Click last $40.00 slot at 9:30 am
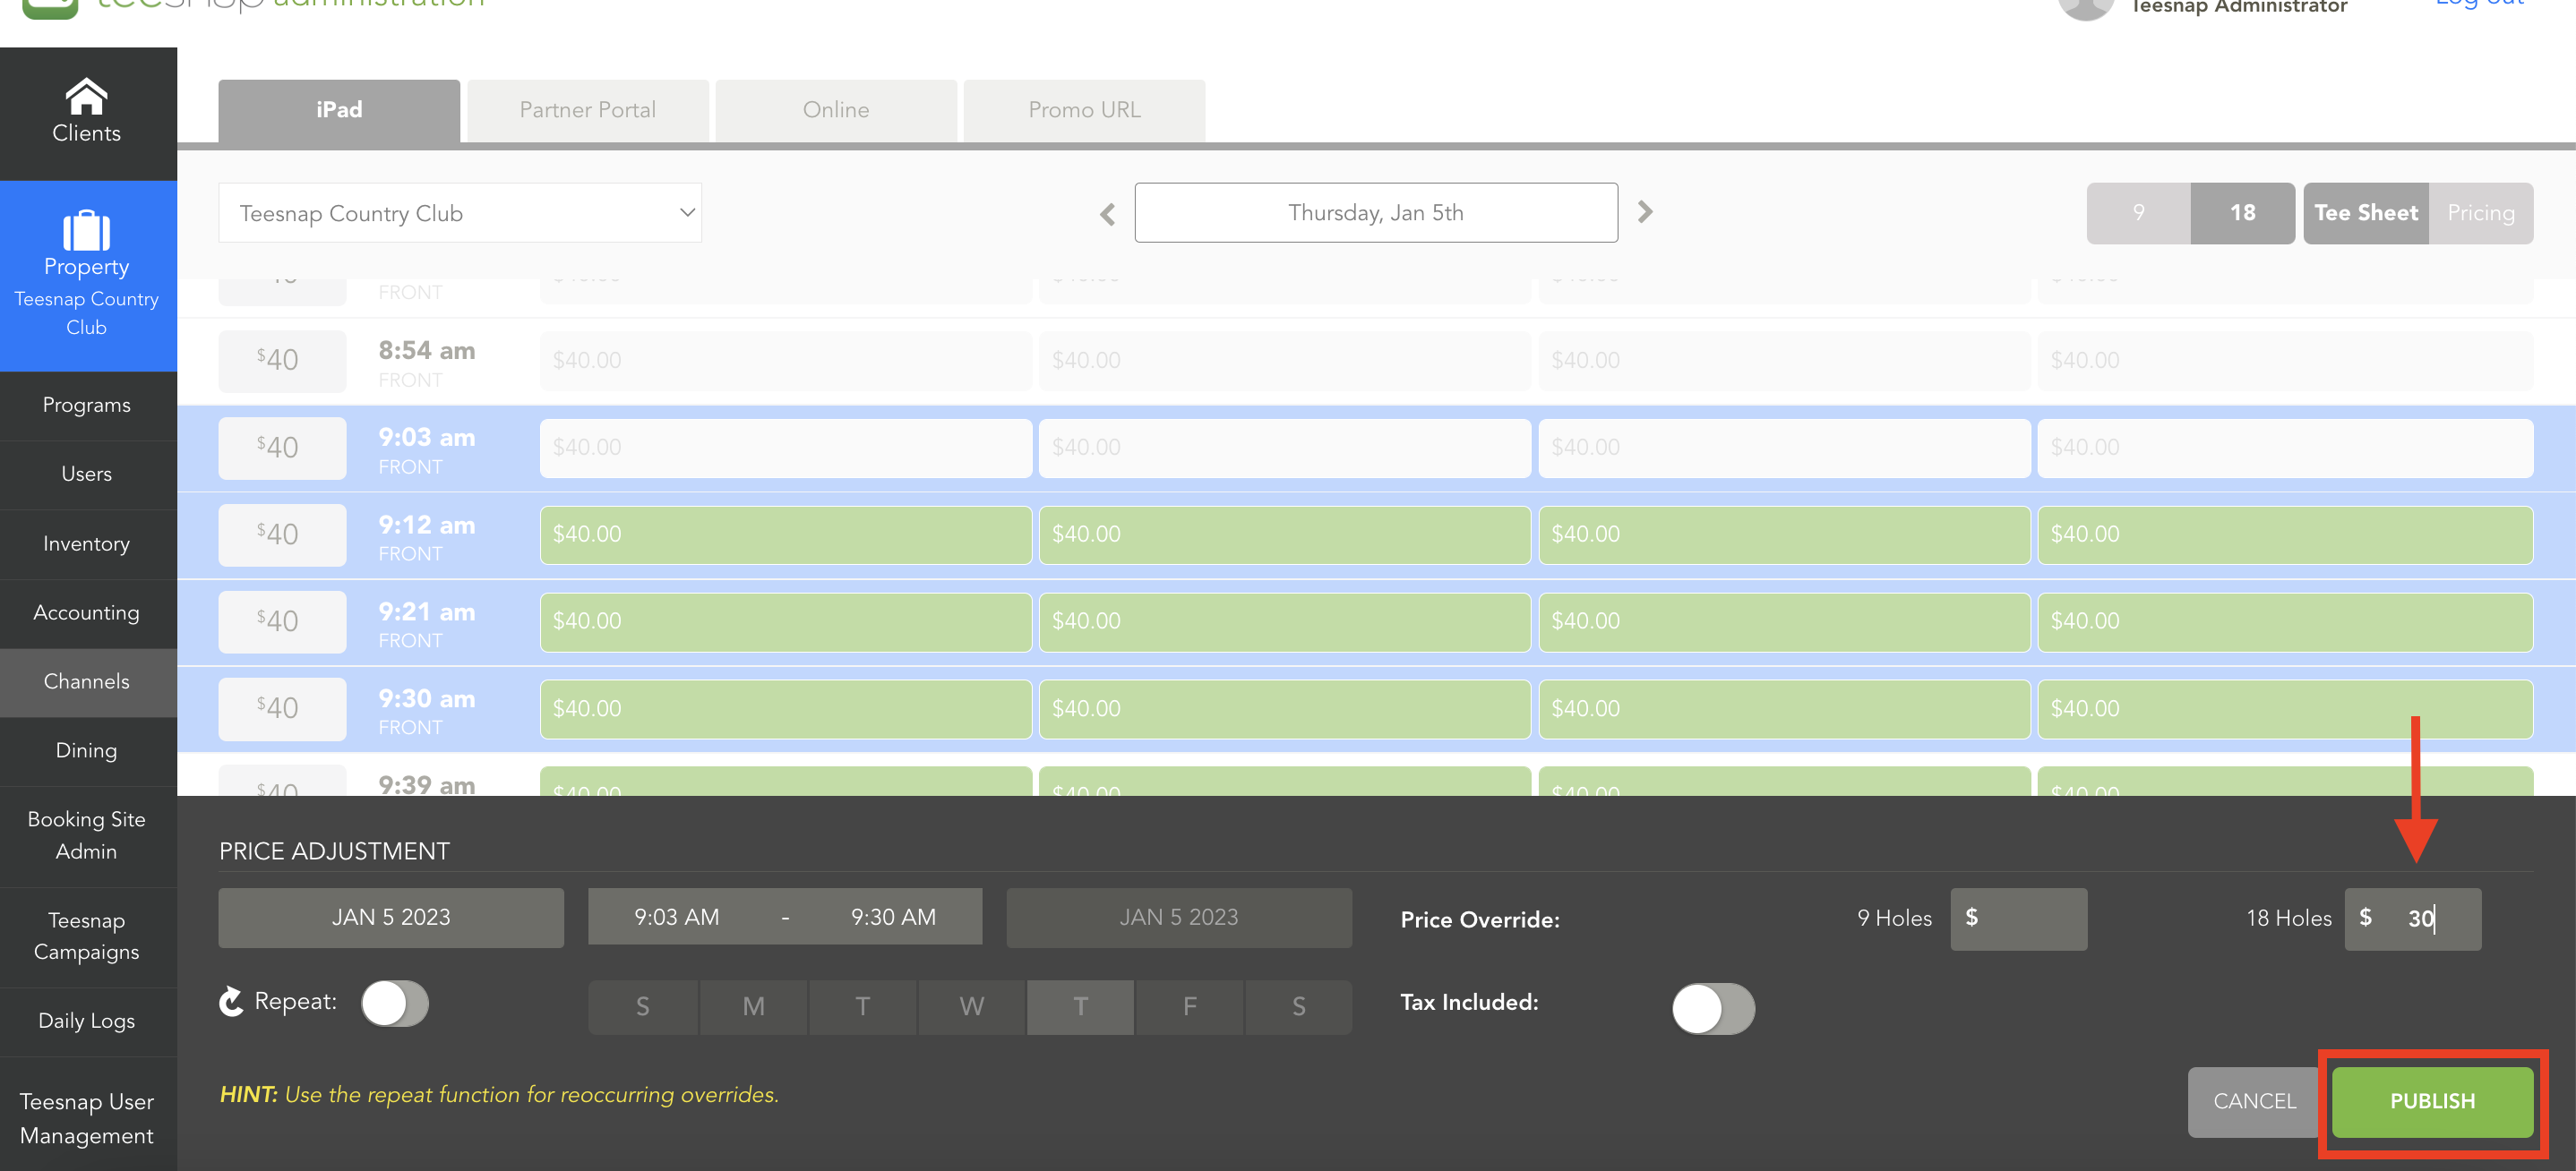 coord(2285,708)
